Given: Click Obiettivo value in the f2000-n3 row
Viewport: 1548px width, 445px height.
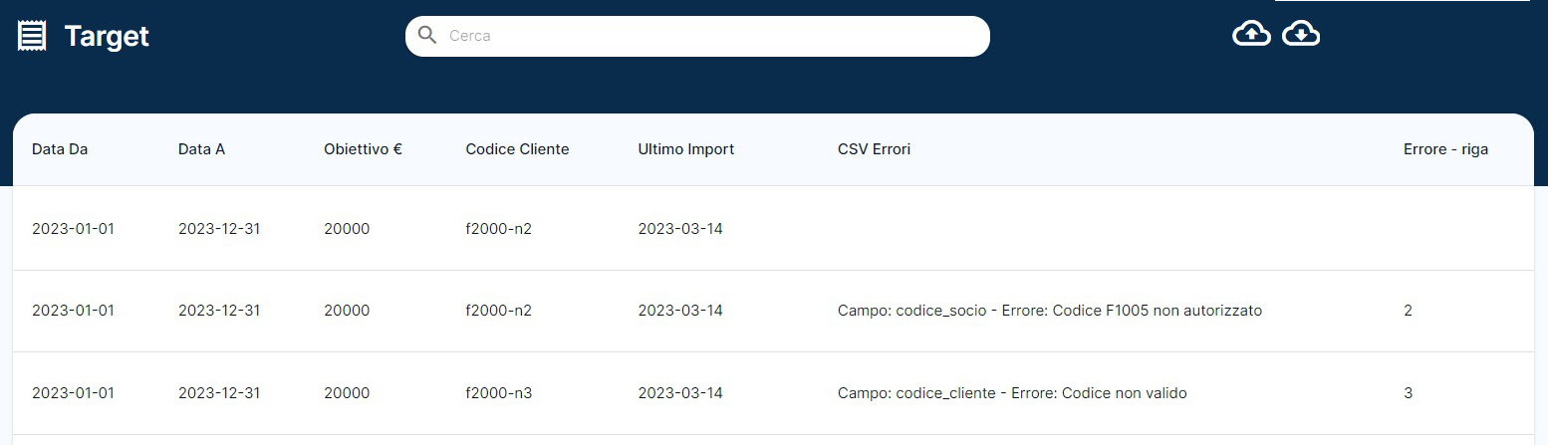Looking at the screenshot, I should tap(347, 393).
